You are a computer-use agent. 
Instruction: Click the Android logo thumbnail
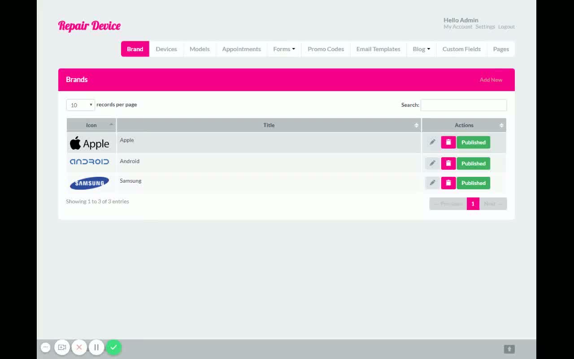coord(89,162)
